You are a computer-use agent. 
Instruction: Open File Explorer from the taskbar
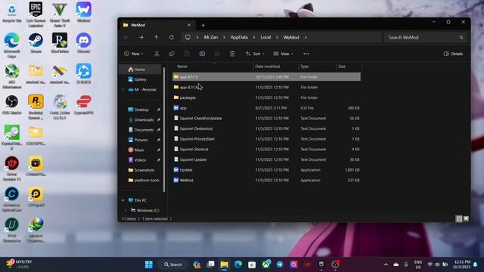(x=224, y=264)
